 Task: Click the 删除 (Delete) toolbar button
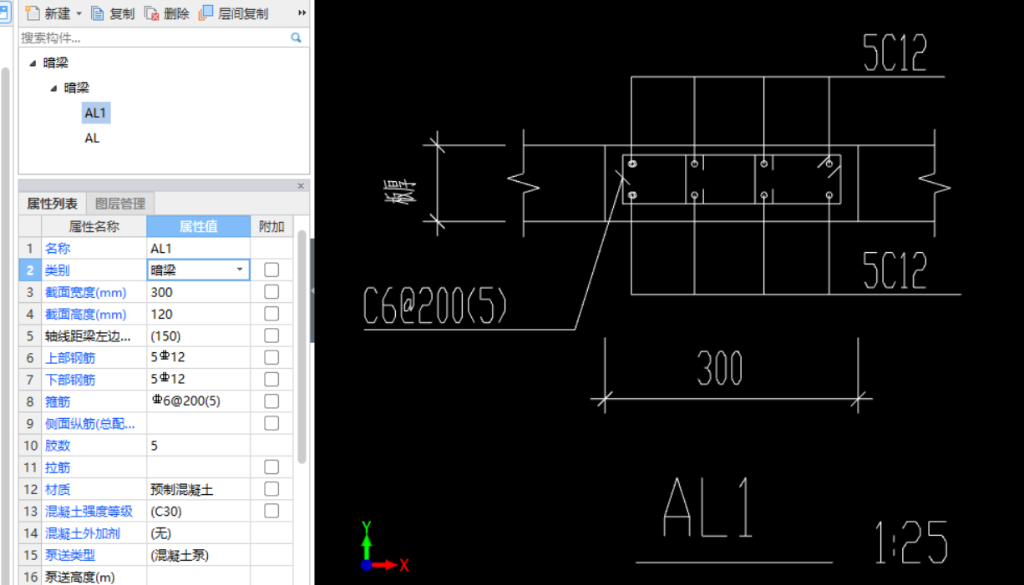[167, 13]
